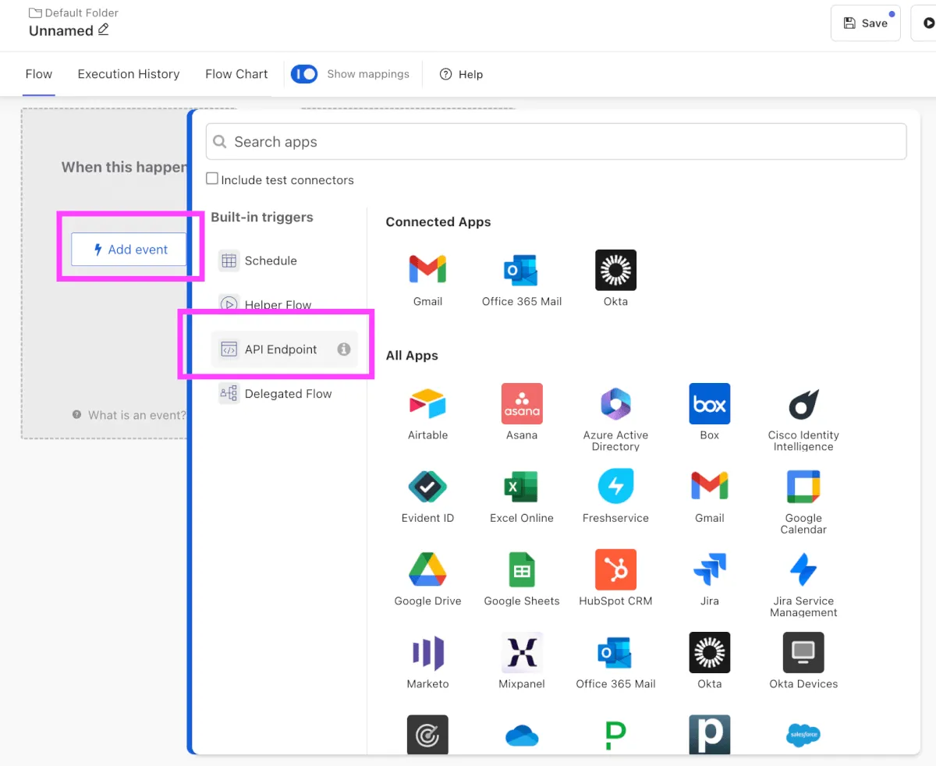Pick the Box app icon
Screen dimensions: 936x766
coord(709,404)
